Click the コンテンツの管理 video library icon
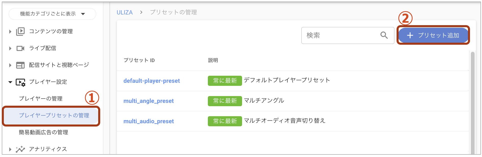Viewport: 482px width, 157px height. point(20,32)
